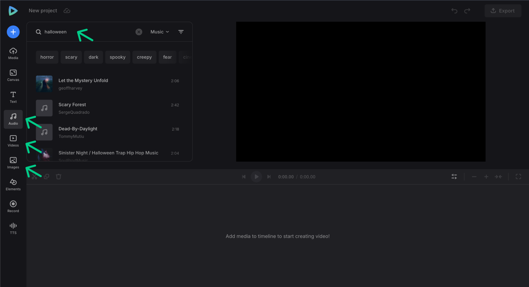Select the scary tag
Screen dimensions: 529x287
click(71, 57)
